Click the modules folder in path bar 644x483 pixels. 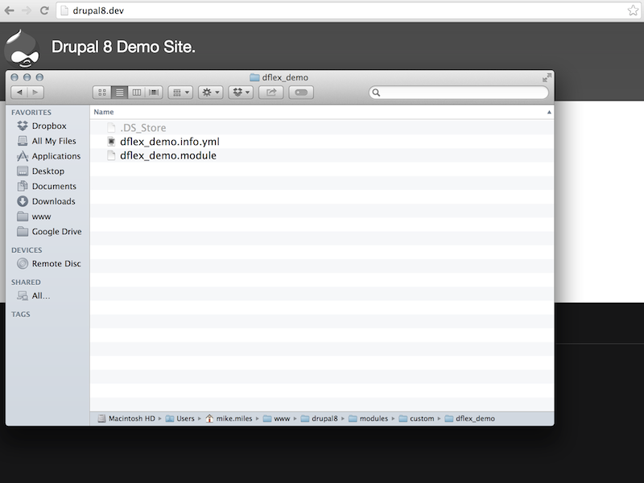click(x=373, y=419)
